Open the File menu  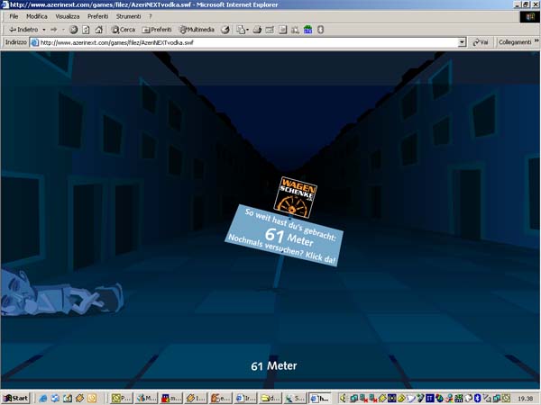(14, 16)
